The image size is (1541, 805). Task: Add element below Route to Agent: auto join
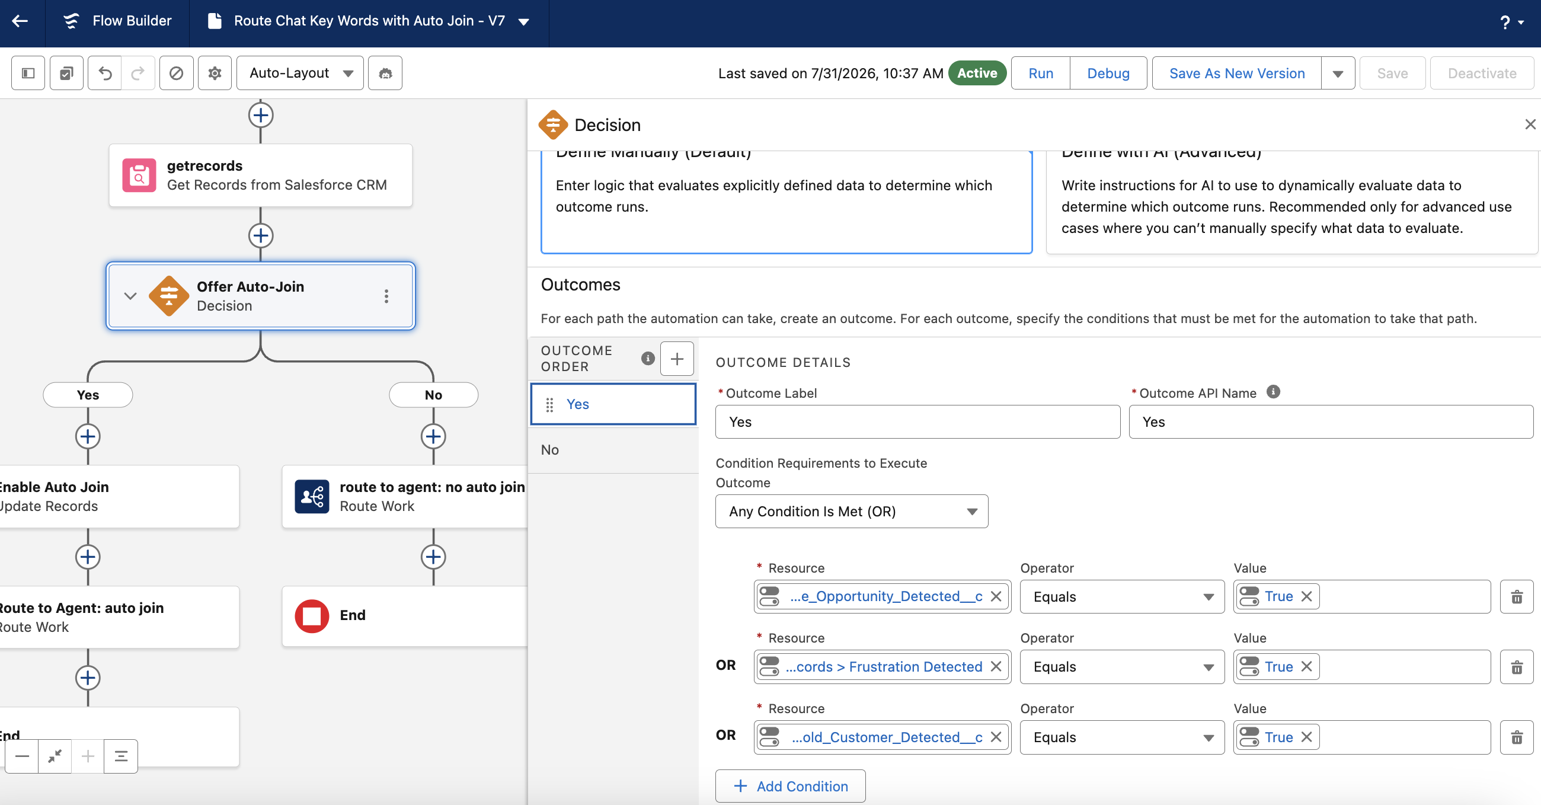pyautogui.click(x=88, y=678)
